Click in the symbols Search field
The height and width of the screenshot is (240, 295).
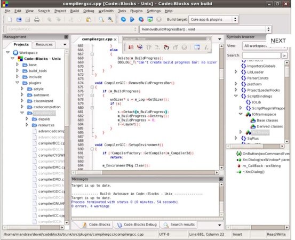[261, 55]
